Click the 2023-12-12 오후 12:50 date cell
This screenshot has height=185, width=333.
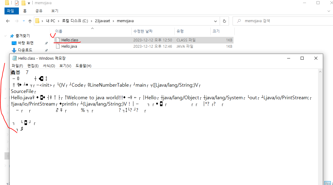pyautogui.click(x=153, y=40)
